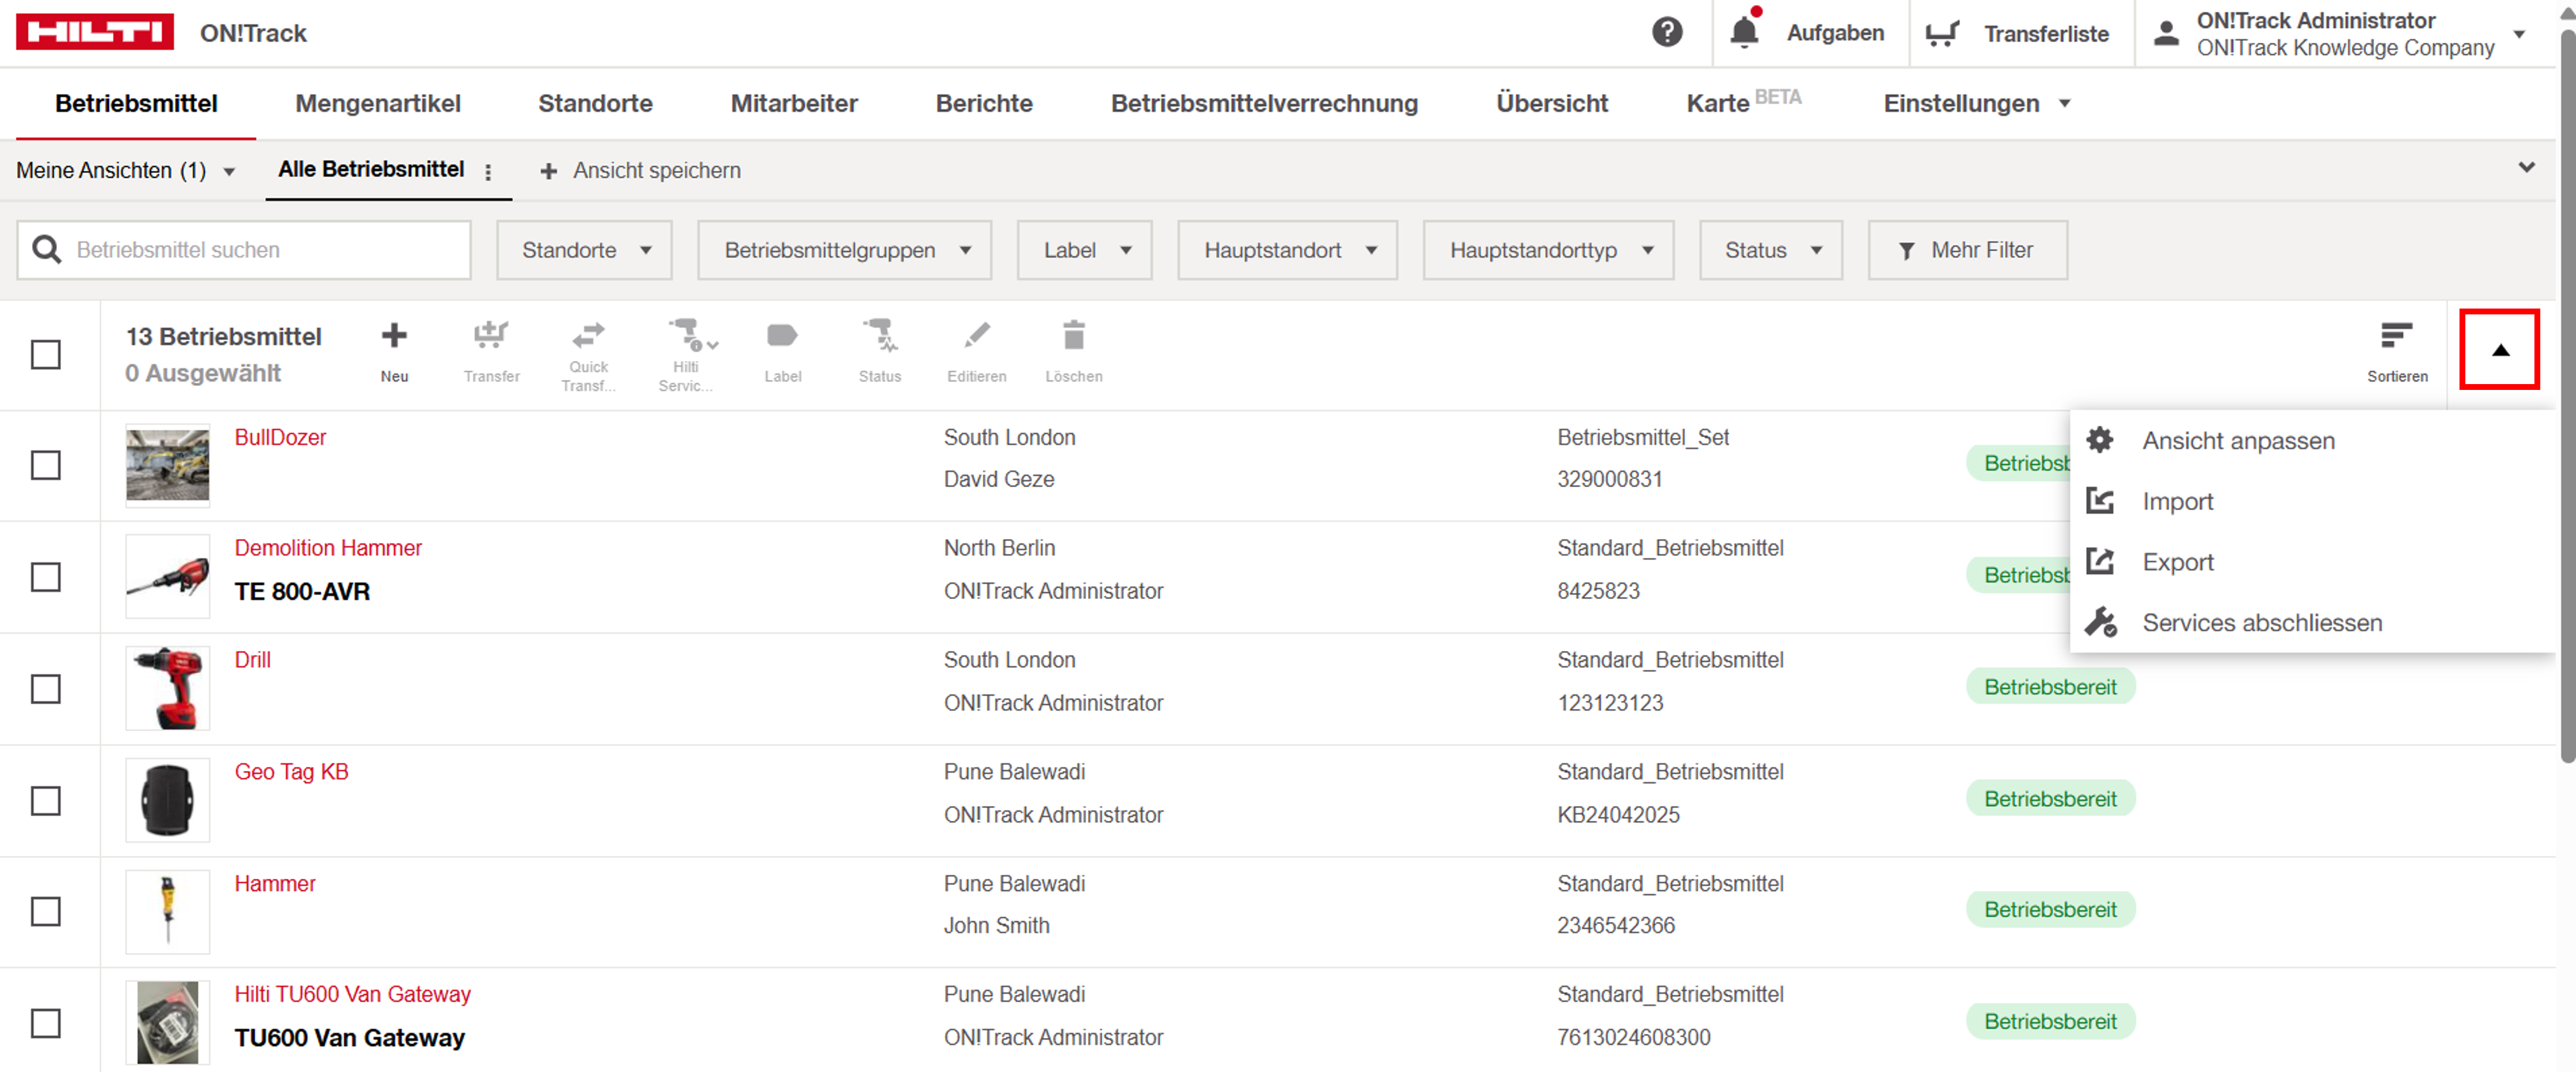The height and width of the screenshot is (1072, 2576).
Task: Switch to the Berichte tab
Action: click(984, 103)
